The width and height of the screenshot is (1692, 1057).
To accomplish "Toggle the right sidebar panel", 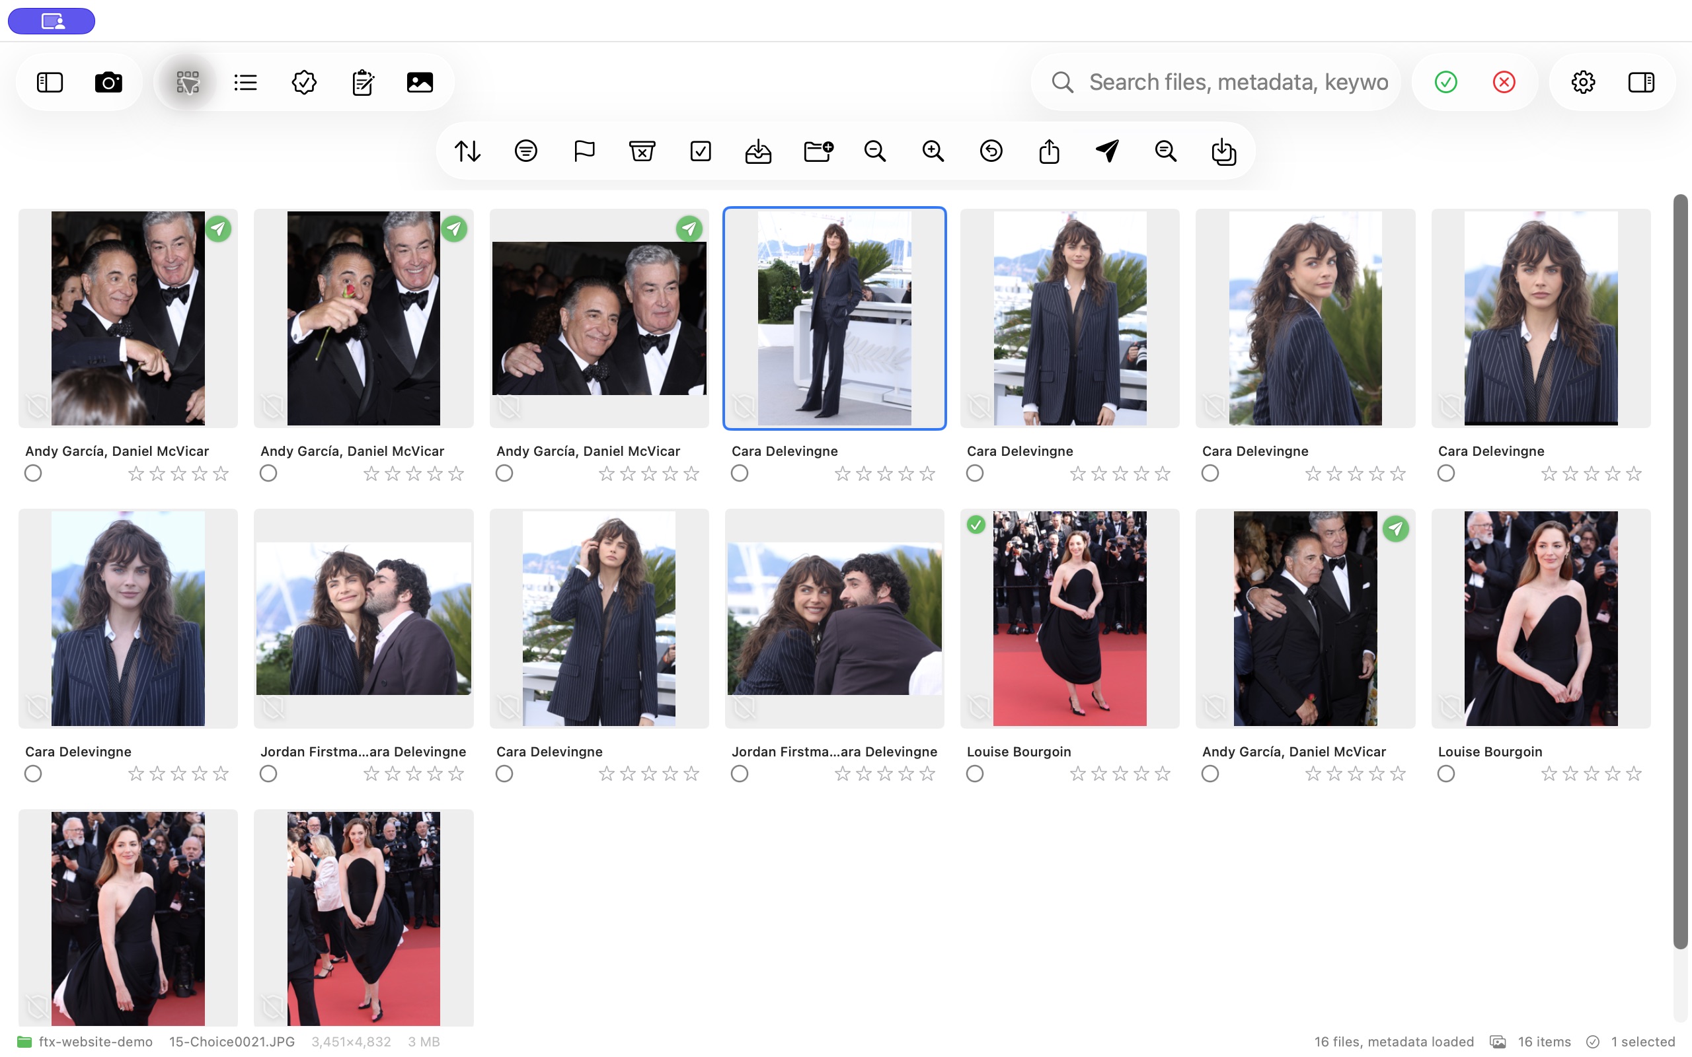I will pos(1641,83).
